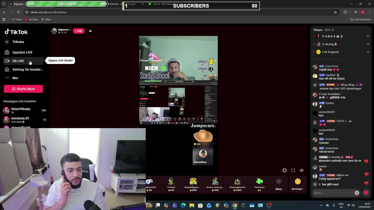
Task: Click the tiktok.com address bar
Action: (x=181, y=12)
